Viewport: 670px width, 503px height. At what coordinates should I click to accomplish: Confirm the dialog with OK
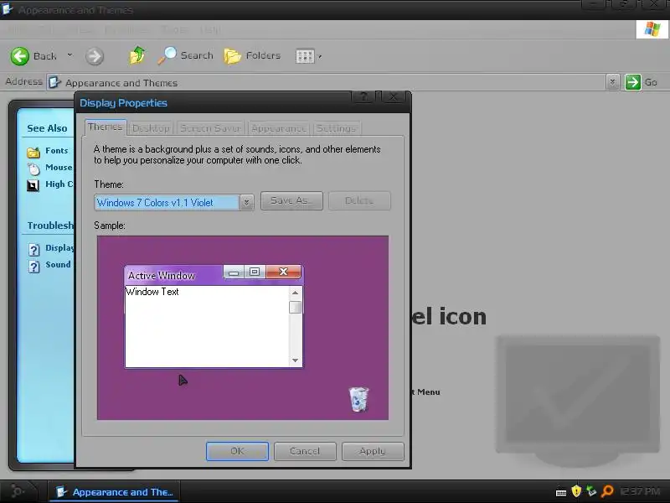(237, 451)
